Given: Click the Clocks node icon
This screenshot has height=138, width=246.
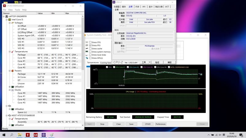Looking at the screenshot, I should click(x=13, y=90).
